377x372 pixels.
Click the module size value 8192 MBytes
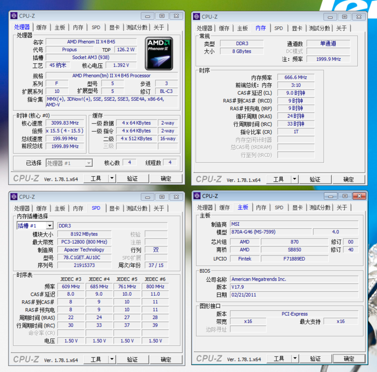coord(84,234)
